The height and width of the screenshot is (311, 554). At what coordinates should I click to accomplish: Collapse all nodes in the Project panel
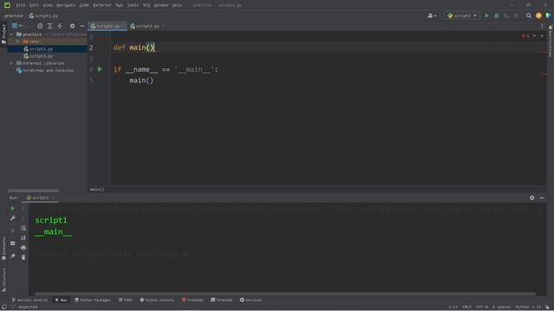coord(60,26)
